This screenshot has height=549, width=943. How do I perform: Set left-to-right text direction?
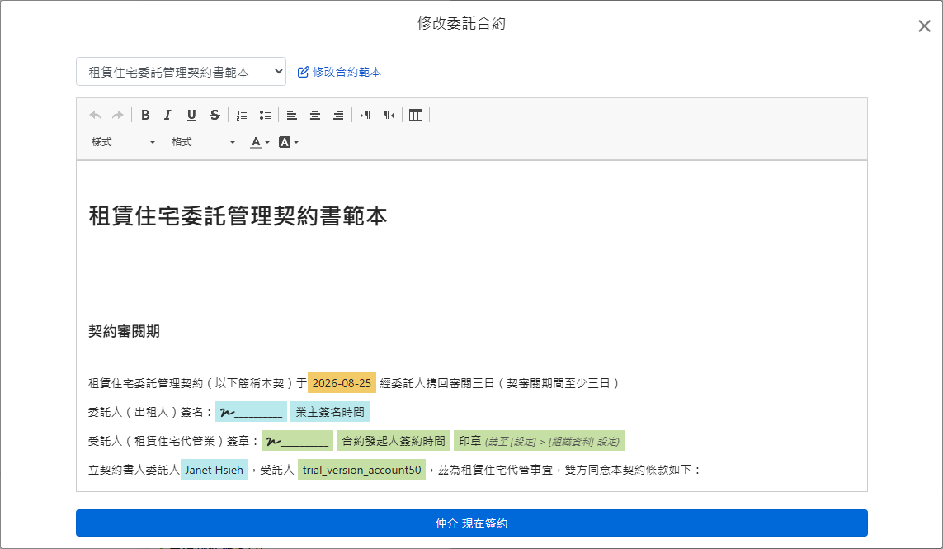click(365, 115)
